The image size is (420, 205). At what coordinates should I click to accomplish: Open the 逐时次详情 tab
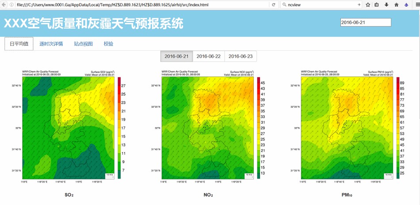[51, 44]
